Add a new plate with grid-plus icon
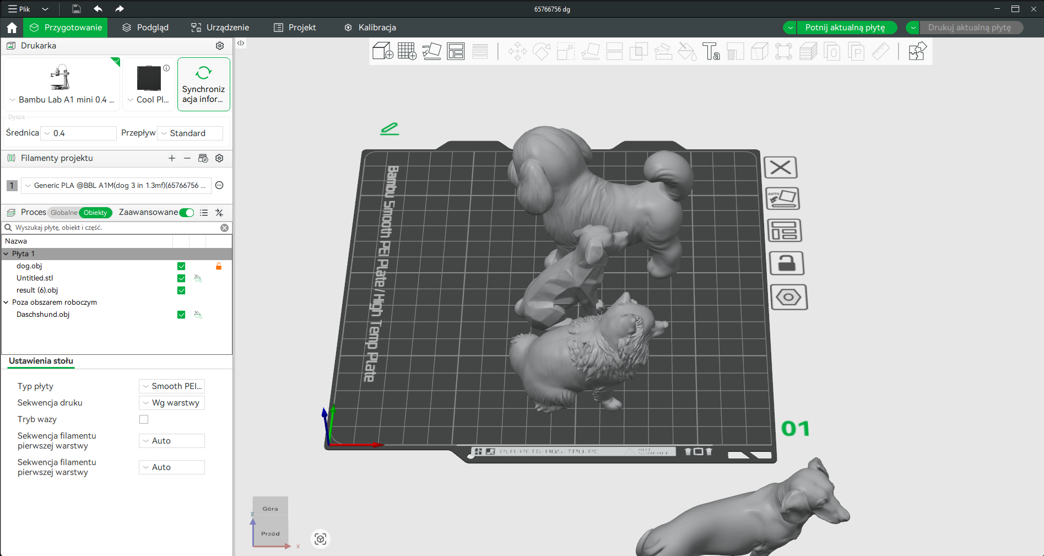Screen dimensions: 1044x556 tap(407, 51)
